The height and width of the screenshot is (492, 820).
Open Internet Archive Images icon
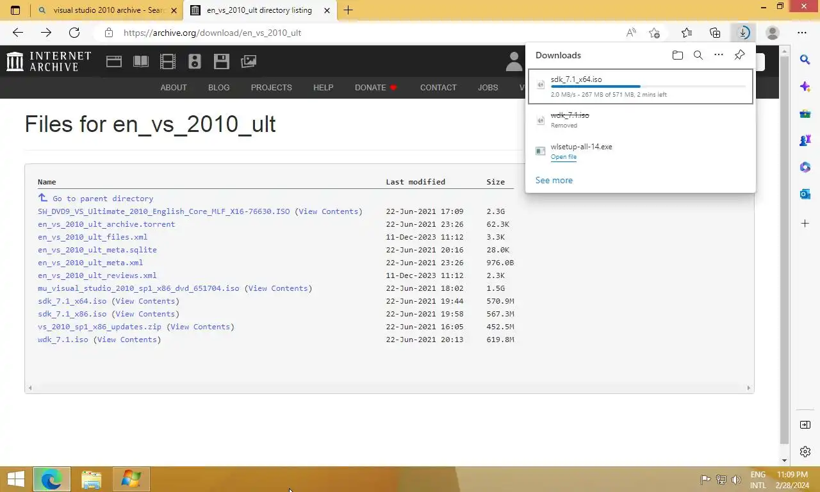249,61
